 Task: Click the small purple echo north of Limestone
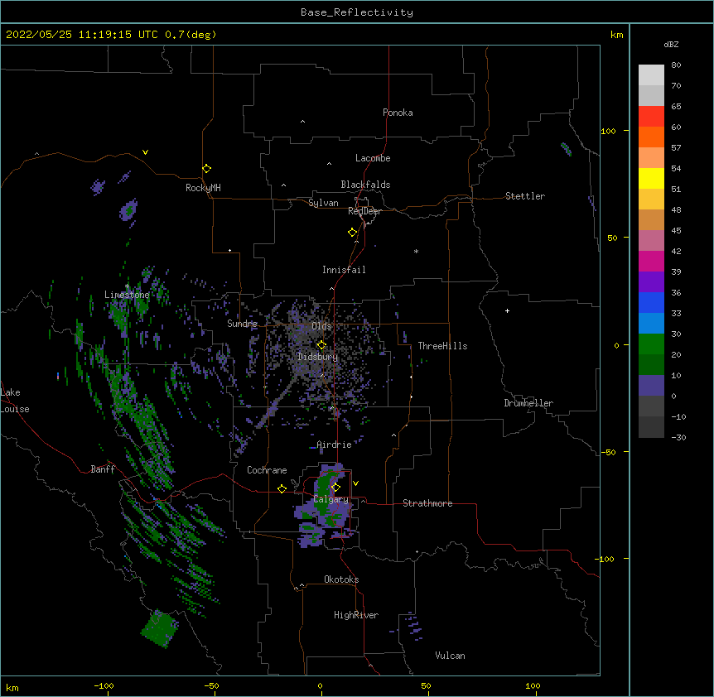coord(129,210)
